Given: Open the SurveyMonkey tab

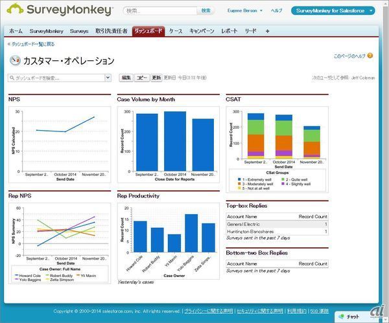Looking at the screenshot, I should pyautogui.click(x=47, y=31).
